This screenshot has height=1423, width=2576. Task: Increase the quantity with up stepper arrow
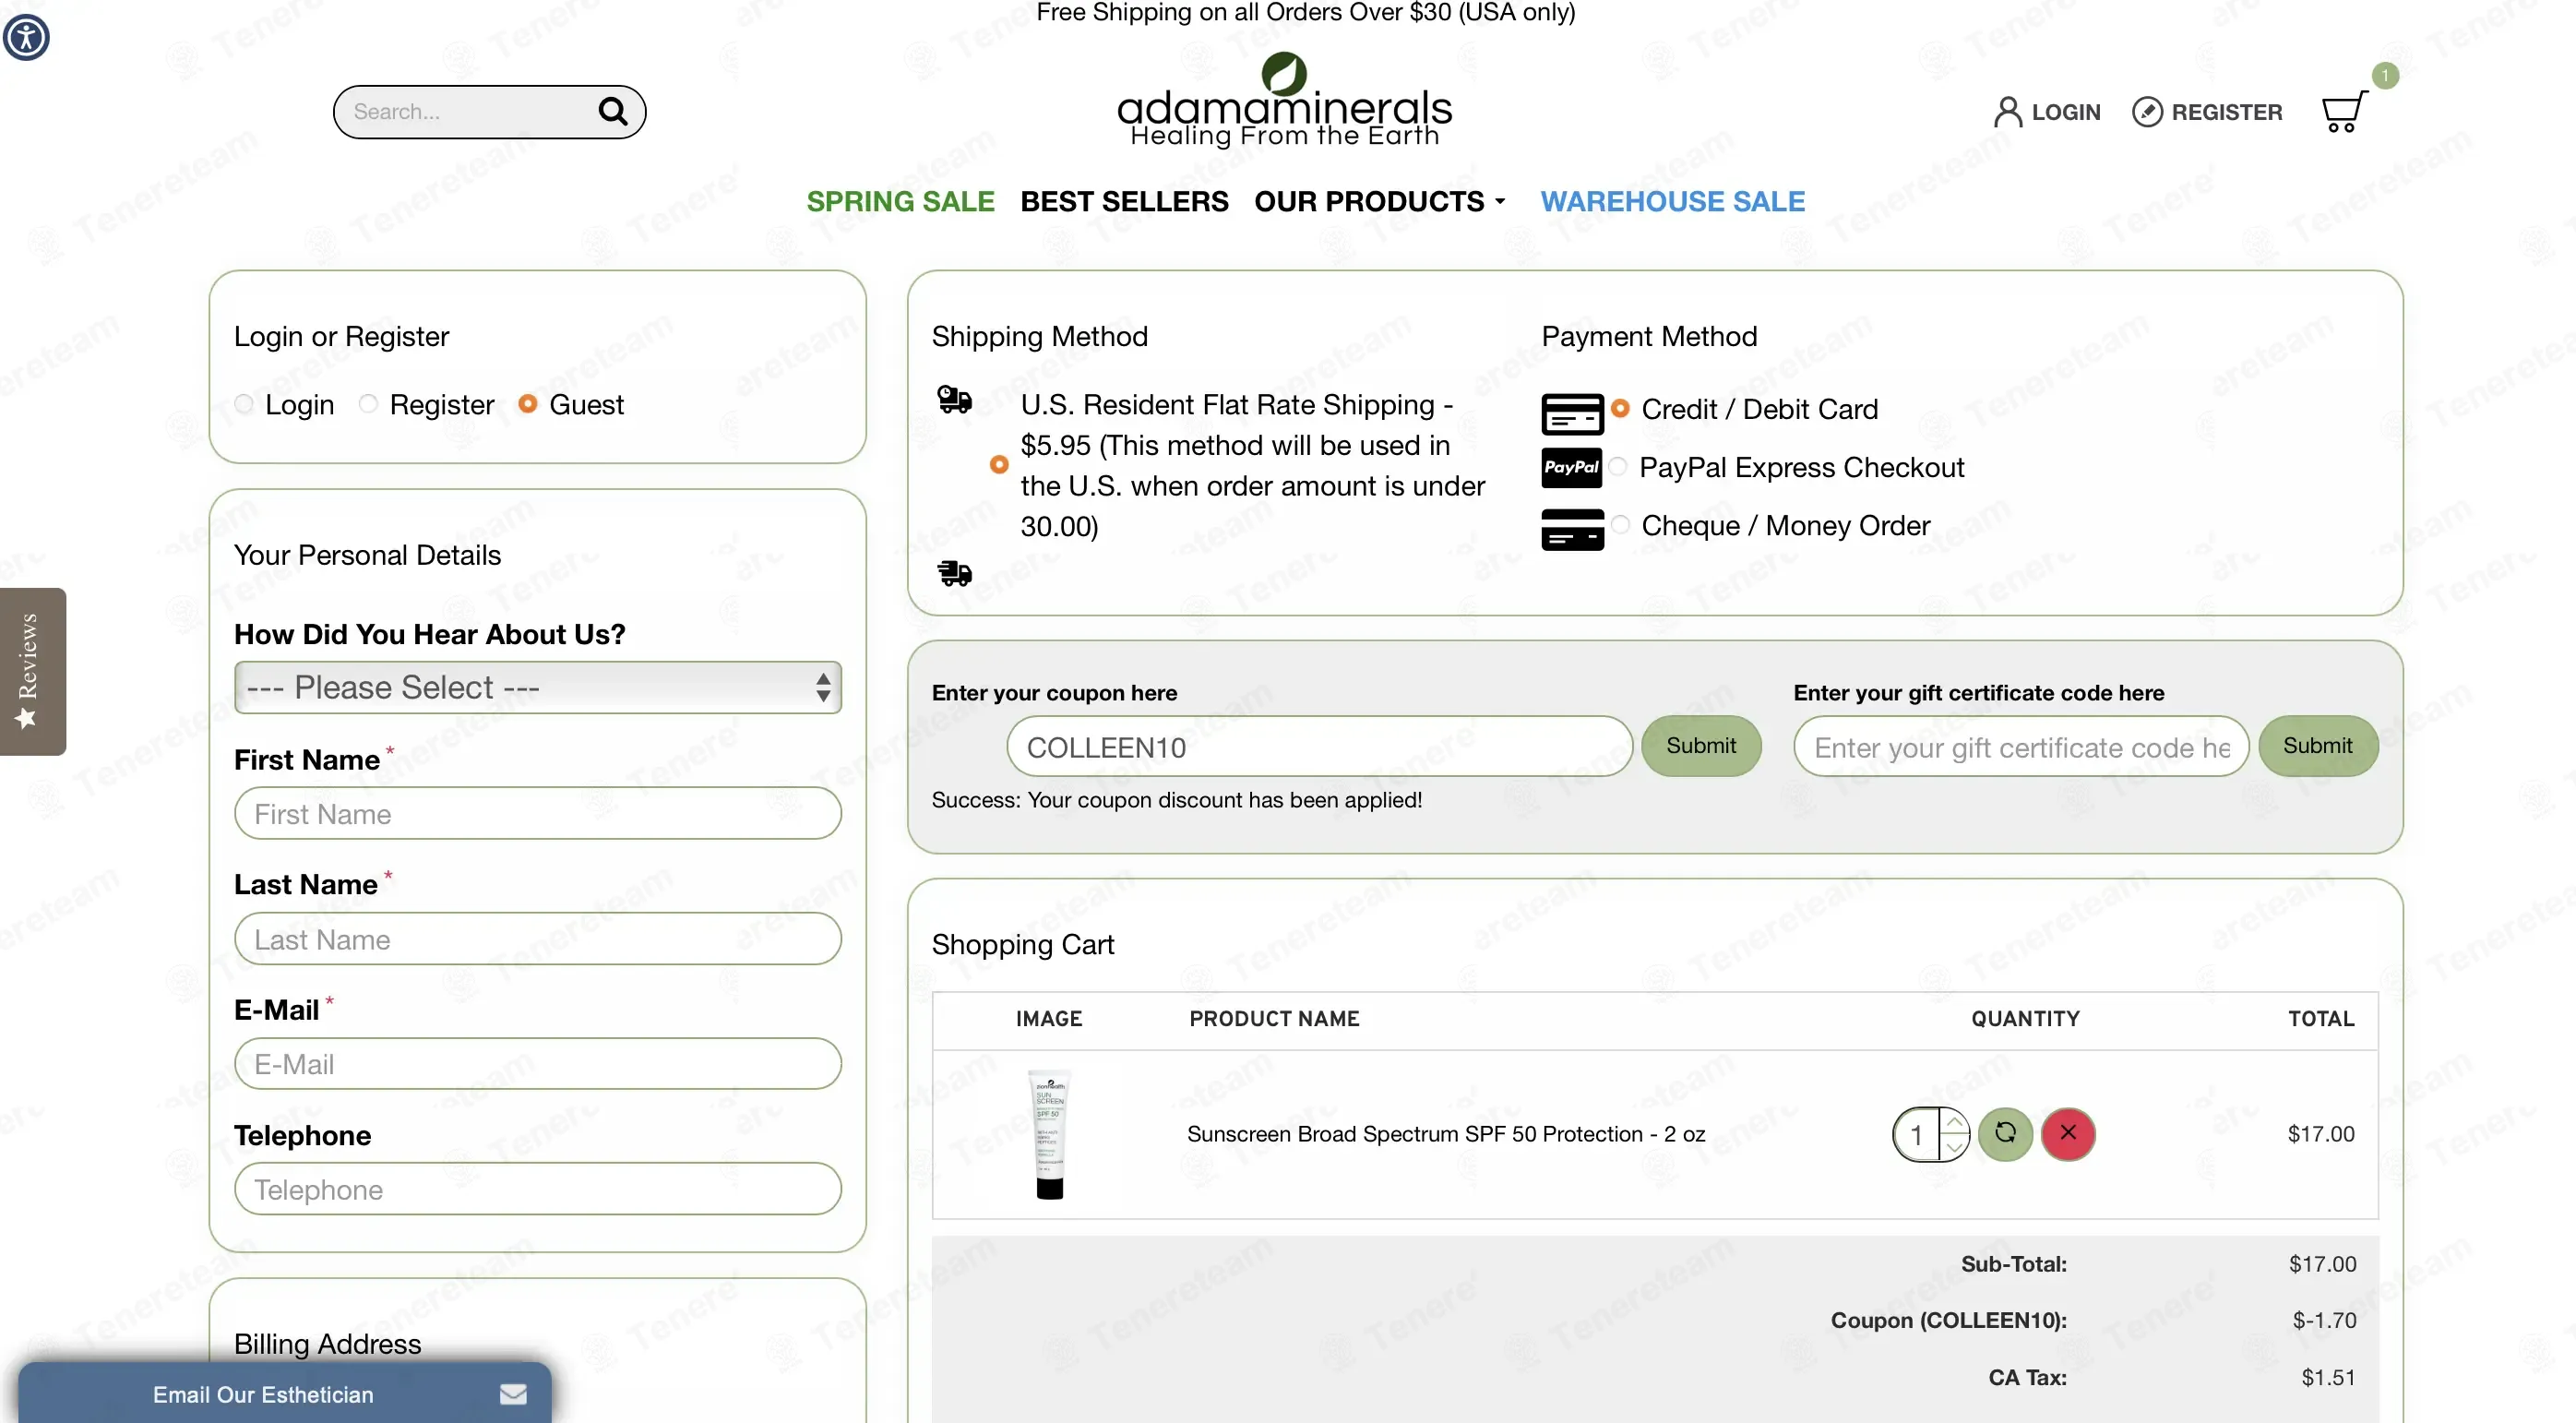pos(1954,1122)
